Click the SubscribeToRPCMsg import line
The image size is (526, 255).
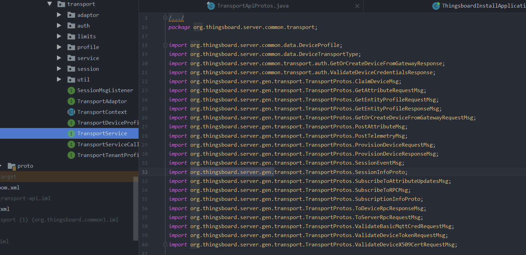coord(290,190)
